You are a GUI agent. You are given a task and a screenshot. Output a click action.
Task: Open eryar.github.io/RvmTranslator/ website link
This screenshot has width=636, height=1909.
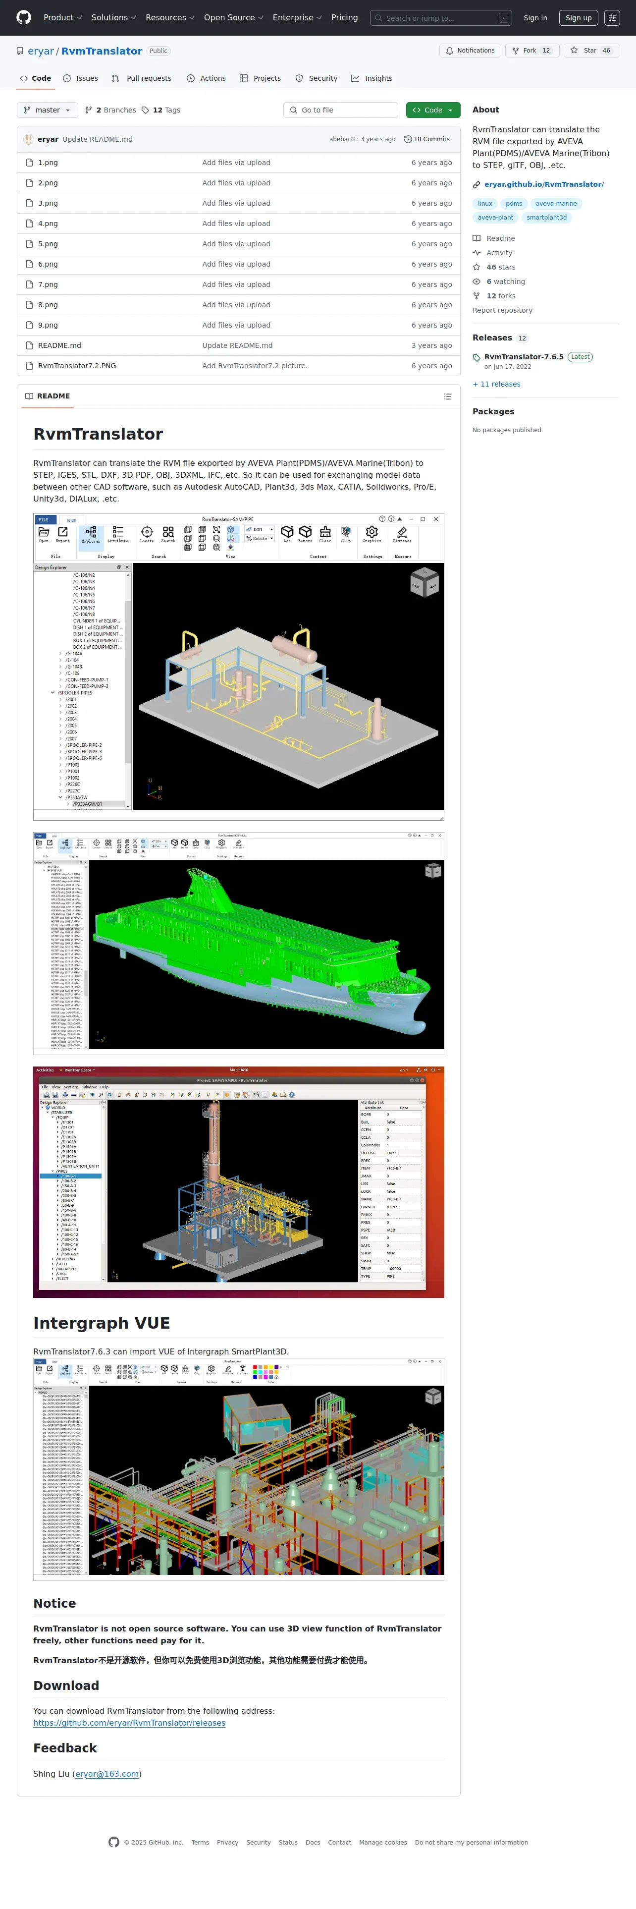[x=543, y=184]
